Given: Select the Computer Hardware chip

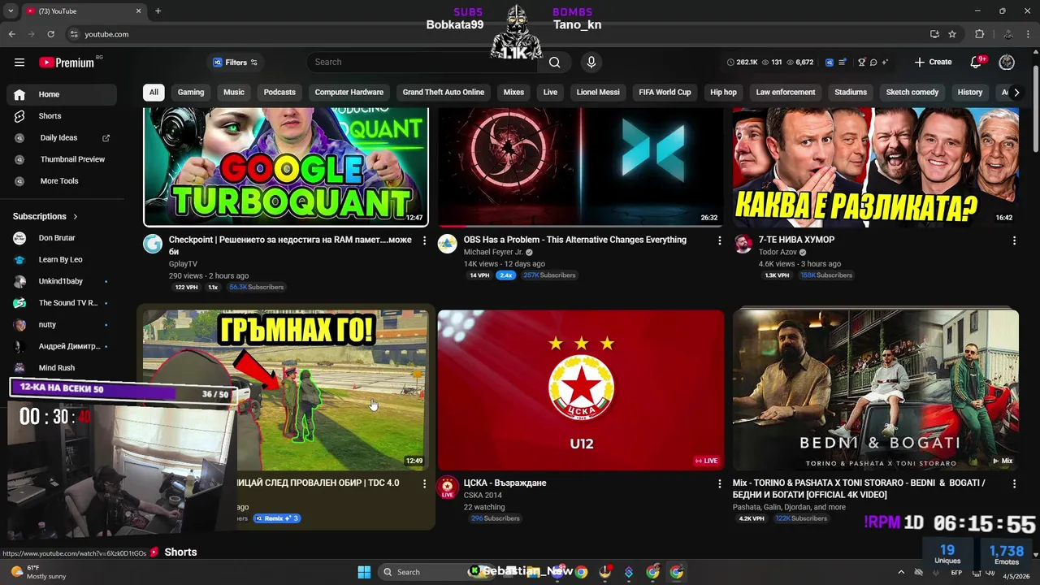Looking at the screenshot, I should pos(349,93).
